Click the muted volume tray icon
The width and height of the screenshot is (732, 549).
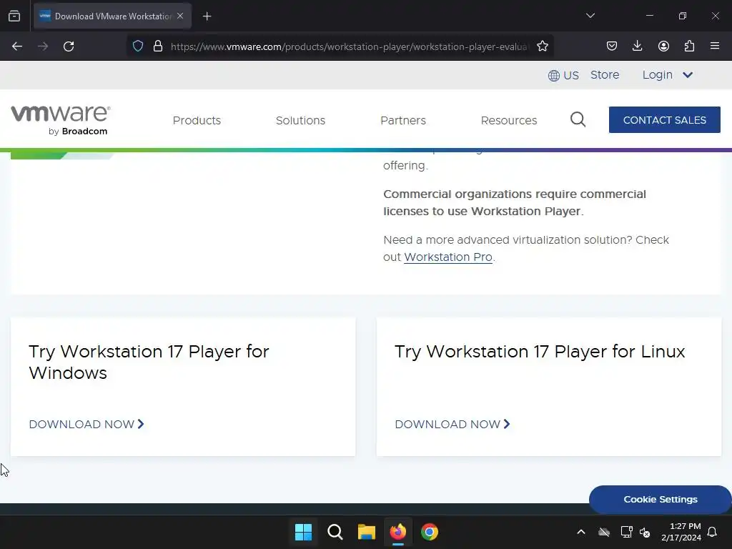click(646, 532)
